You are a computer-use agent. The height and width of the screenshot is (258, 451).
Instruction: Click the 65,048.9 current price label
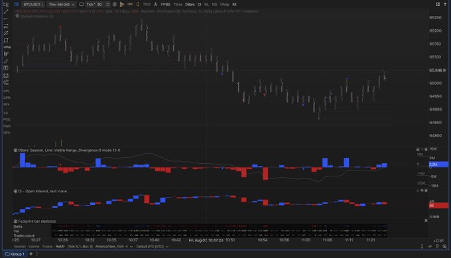point(437,70)
